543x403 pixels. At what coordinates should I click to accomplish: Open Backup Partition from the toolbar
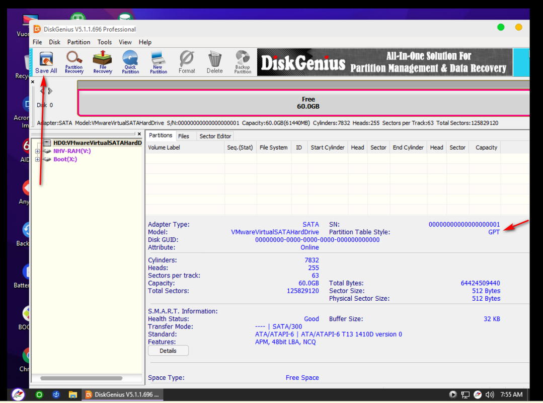(x=243, y=62)
